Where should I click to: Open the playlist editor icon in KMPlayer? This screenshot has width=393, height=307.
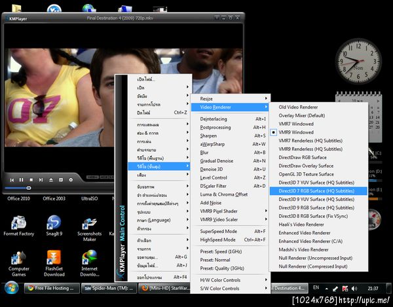coord(61,180)
